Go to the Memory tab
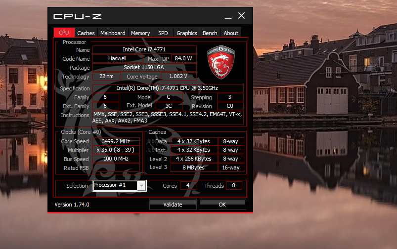 140,33
